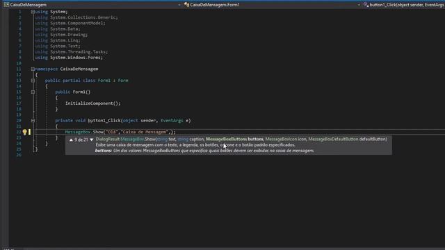
Task: Click 'using System.Threading.Tasks;' line
Action: 72,52
